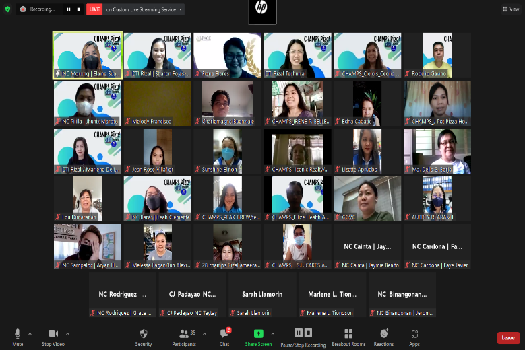Viewport: 525px width, 350px height.
Task: Select the Fiona Flores video tile
Action: pyautogui.click(x=228, y=55)
